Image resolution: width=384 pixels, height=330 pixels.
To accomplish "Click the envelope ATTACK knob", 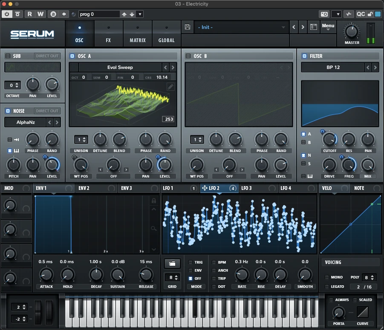I will [x=46, y=275].
